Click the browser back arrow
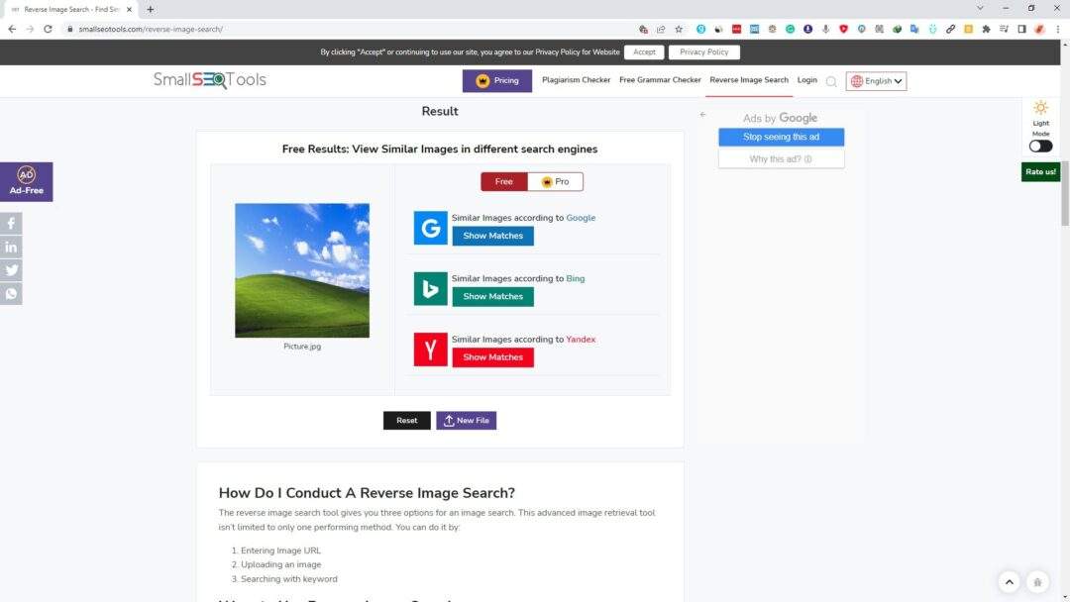This screenshot has width=1070, height=602. [x=12, y=30]
